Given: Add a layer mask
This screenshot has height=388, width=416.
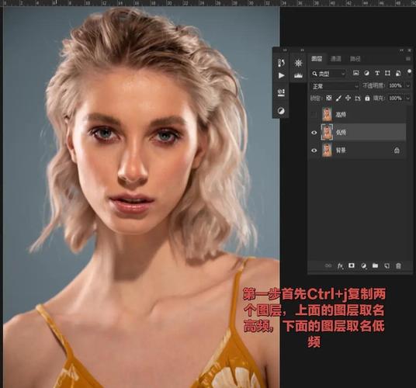Looking at the screenshot, I should 352,265.
